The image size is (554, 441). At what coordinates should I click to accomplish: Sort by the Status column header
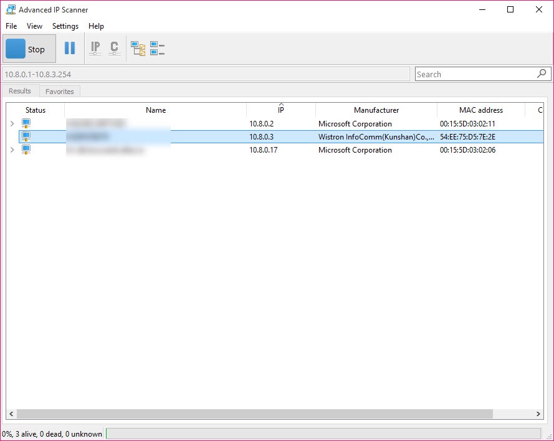pos(36,110)
